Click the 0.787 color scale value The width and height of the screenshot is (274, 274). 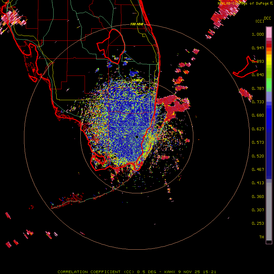click(258, 88)
